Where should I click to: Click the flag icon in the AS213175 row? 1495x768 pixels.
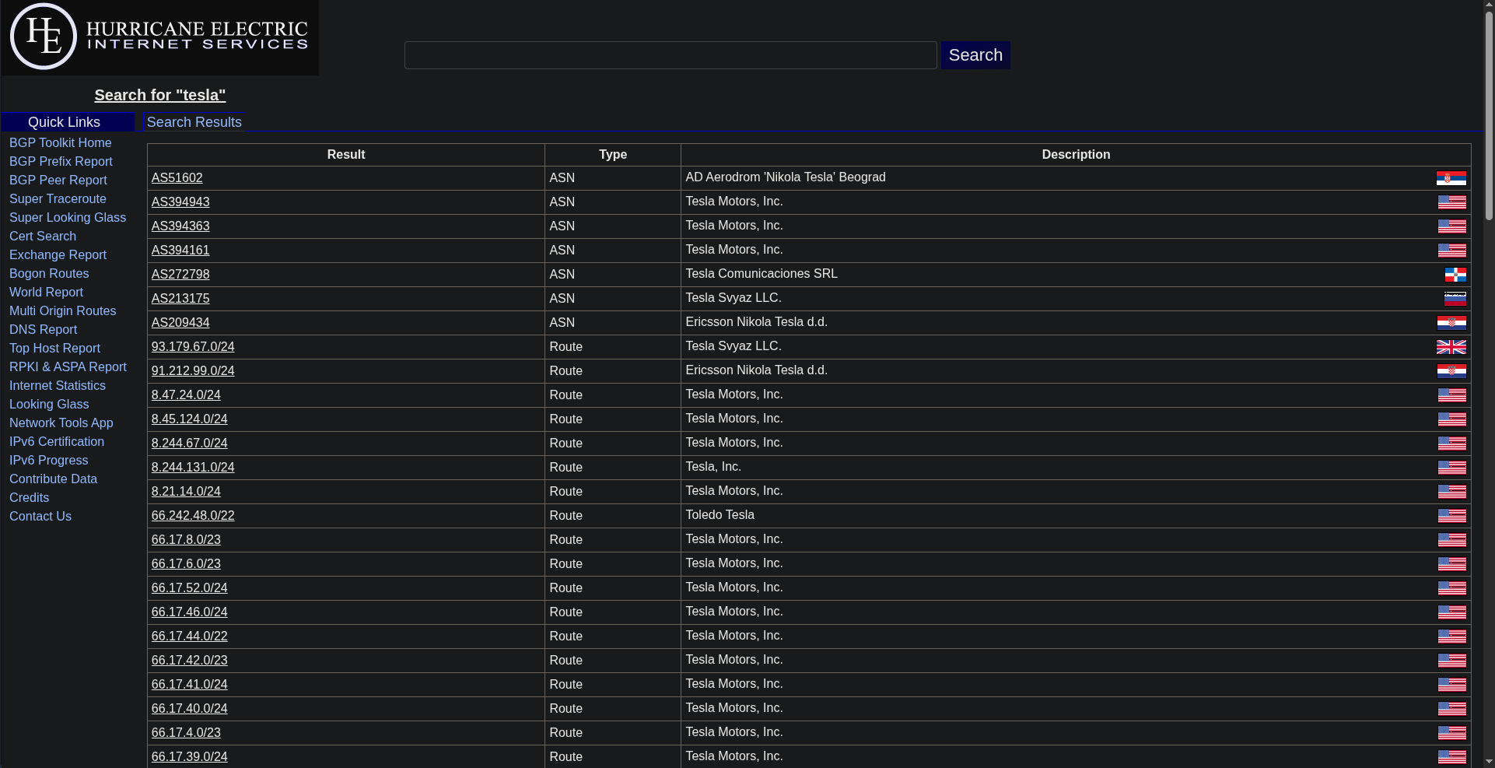pos(1455,299)
